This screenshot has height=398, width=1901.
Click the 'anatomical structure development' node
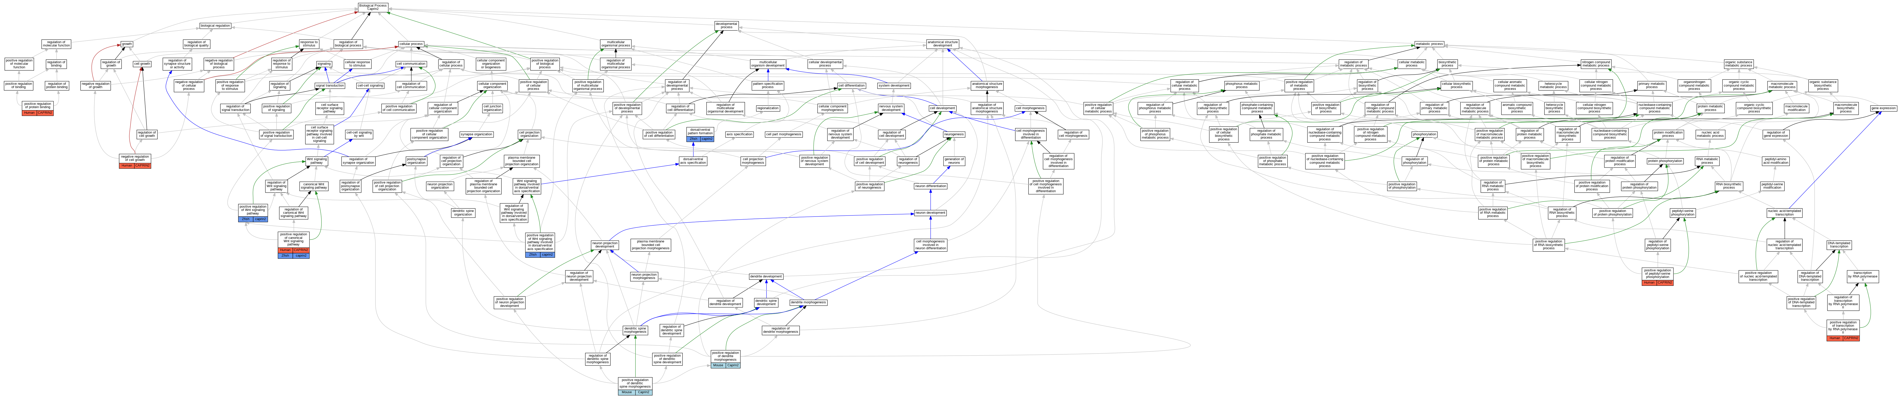point(943,44)
